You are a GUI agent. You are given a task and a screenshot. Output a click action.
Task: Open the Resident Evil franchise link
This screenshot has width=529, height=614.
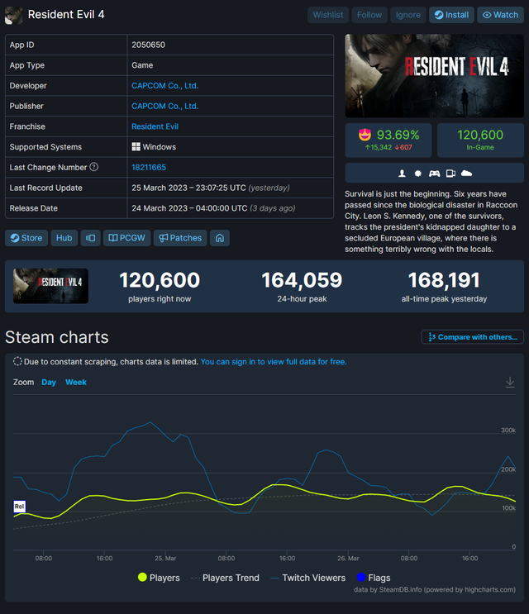click(155, 126)
